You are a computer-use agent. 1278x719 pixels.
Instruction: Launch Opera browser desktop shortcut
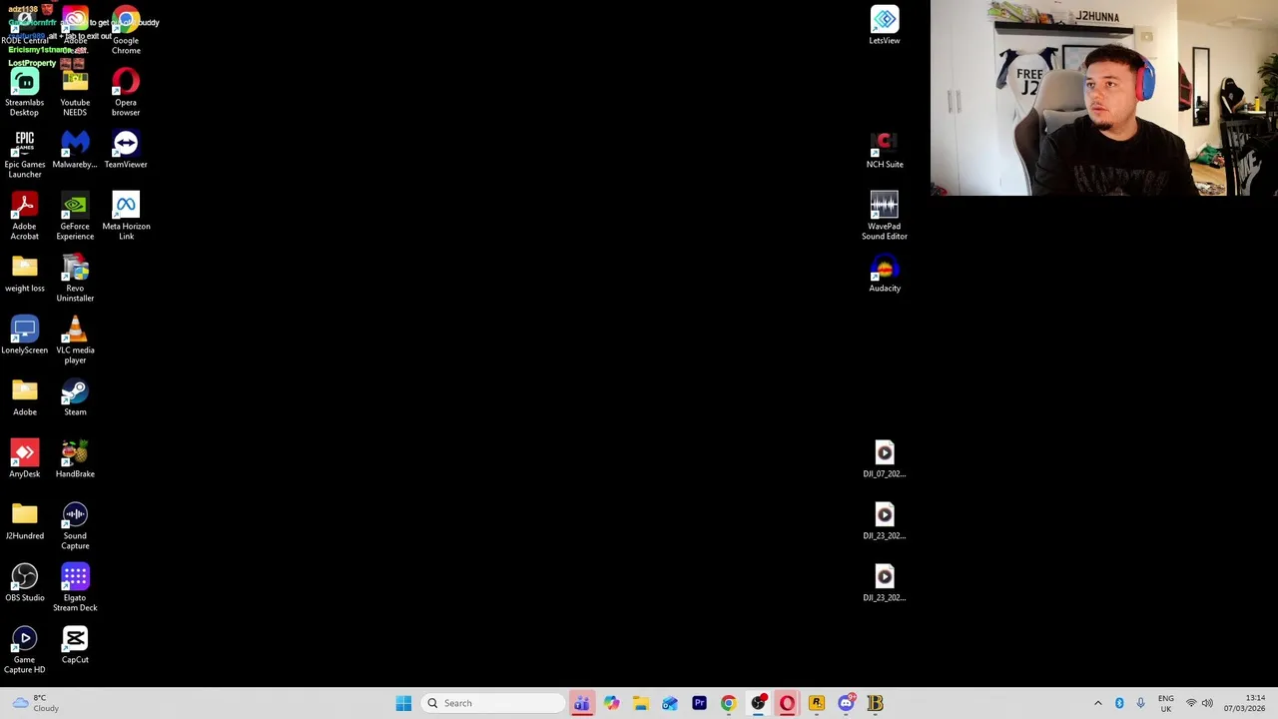126,93
